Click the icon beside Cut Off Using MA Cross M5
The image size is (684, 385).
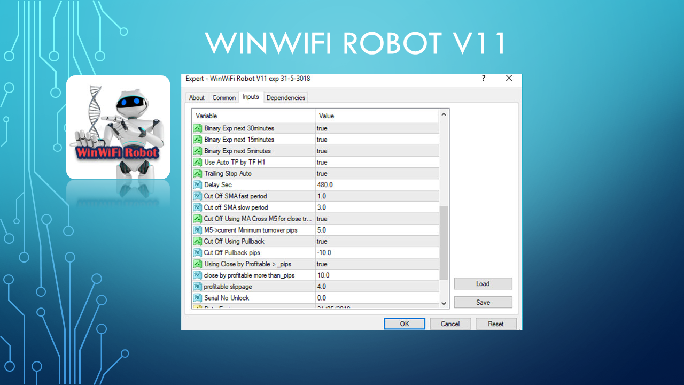coord(197,219)
